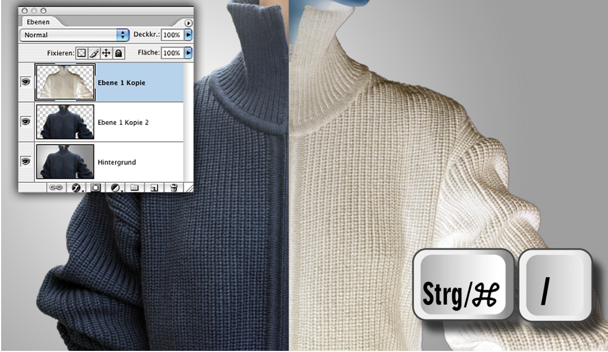Image resolution: width=608 pixels, height=352 pixels.
Task: Hide the Ebene 1 Kopie layer eye
Action: [x=25, y=82]
